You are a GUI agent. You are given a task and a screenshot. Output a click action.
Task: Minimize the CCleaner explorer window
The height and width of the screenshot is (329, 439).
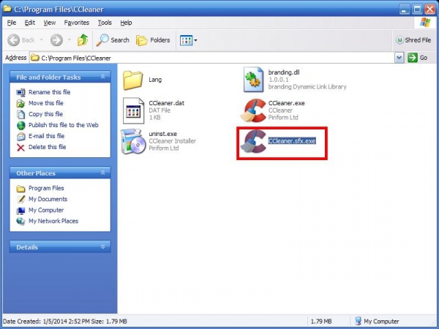[x=404, y=10]
